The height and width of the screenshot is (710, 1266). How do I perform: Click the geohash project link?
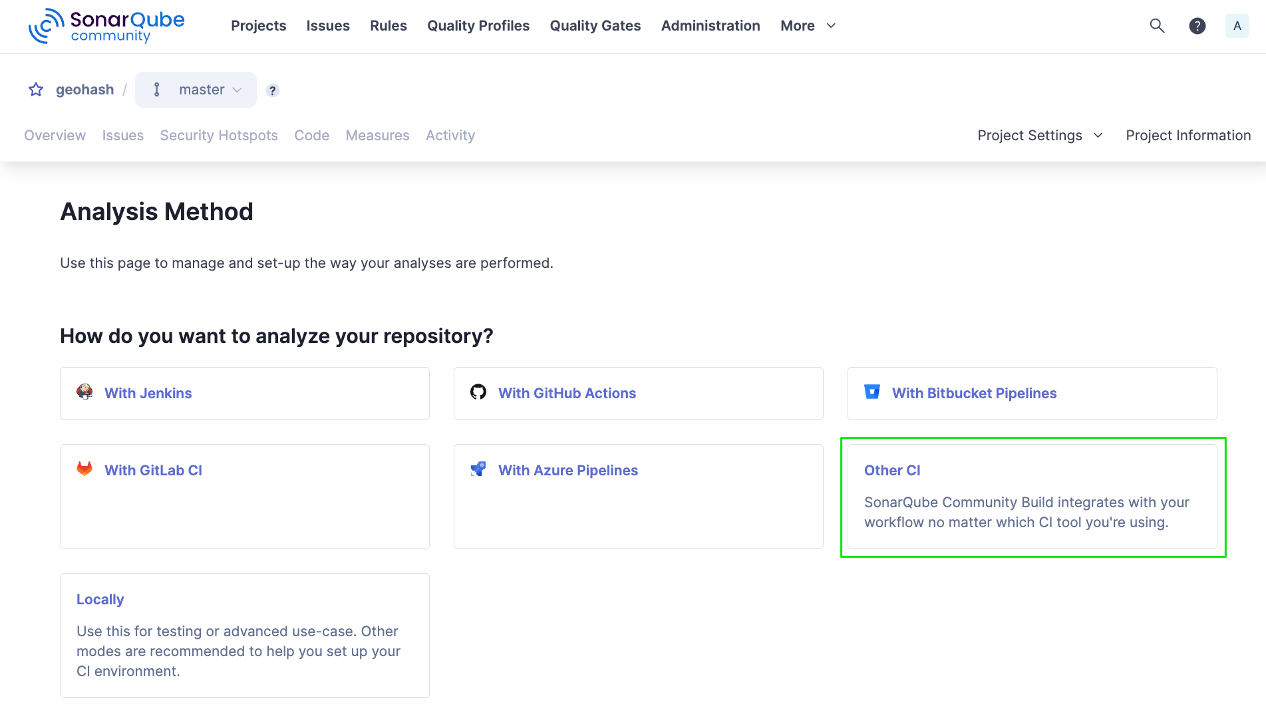[x=84, y=90]
